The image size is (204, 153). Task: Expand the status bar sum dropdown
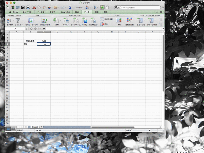point(149,130)
